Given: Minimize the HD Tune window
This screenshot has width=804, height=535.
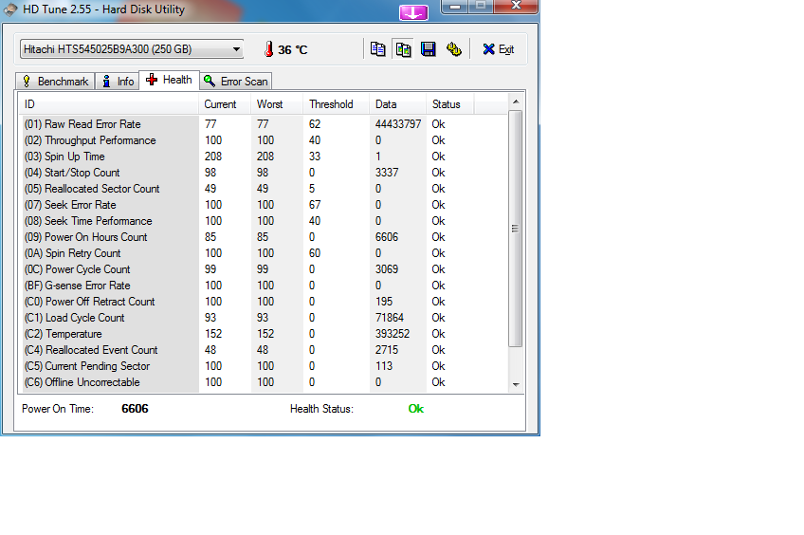Looking at the screenshot, I should (454, 6).
